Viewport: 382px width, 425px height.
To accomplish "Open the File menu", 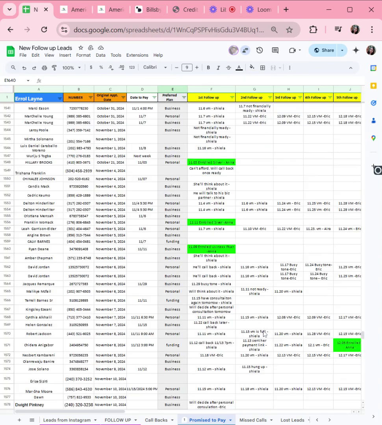I will coord(23,55).
